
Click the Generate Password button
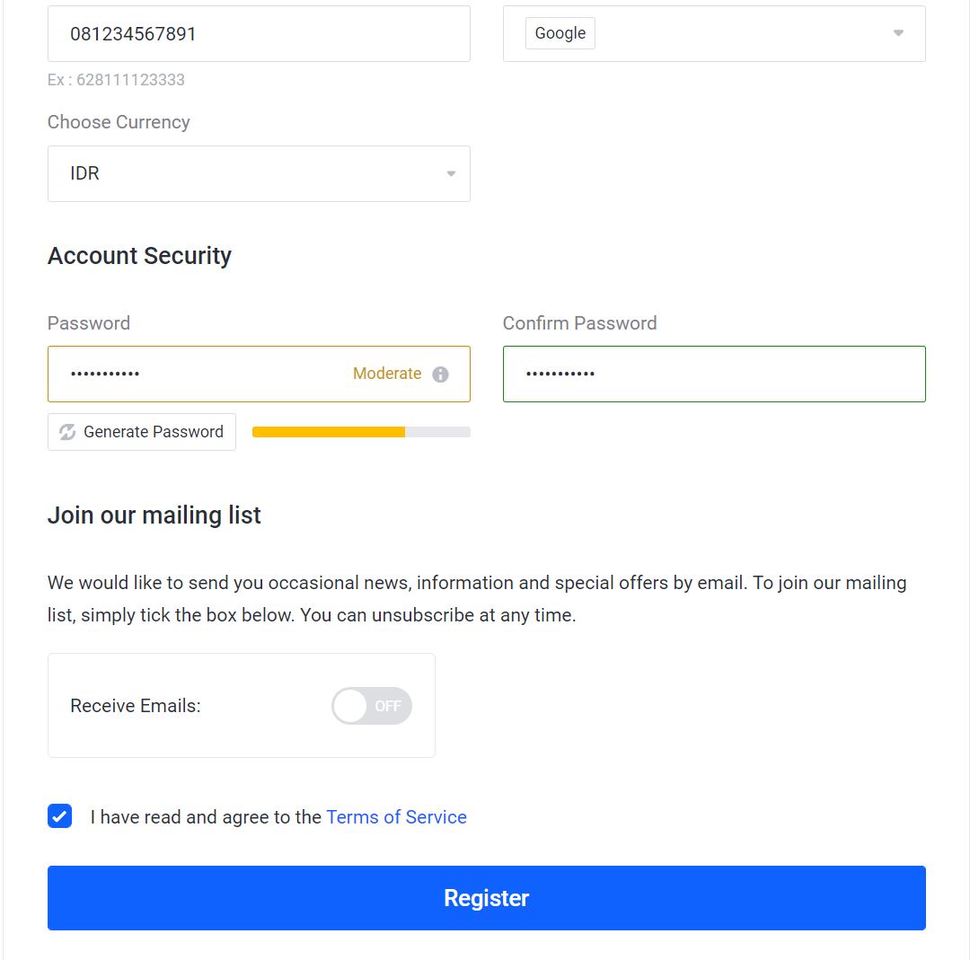click(x=141, y=432)
